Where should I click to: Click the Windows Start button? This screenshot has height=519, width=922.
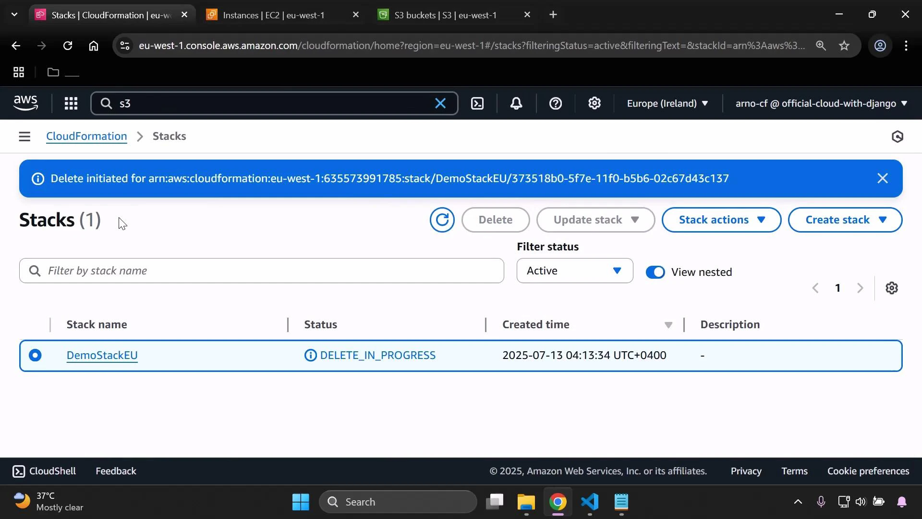[x=300, y=501]
